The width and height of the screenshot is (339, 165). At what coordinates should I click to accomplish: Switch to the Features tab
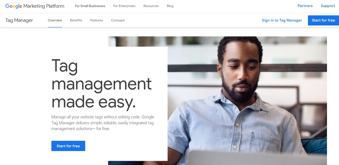[x=97, y=20]
